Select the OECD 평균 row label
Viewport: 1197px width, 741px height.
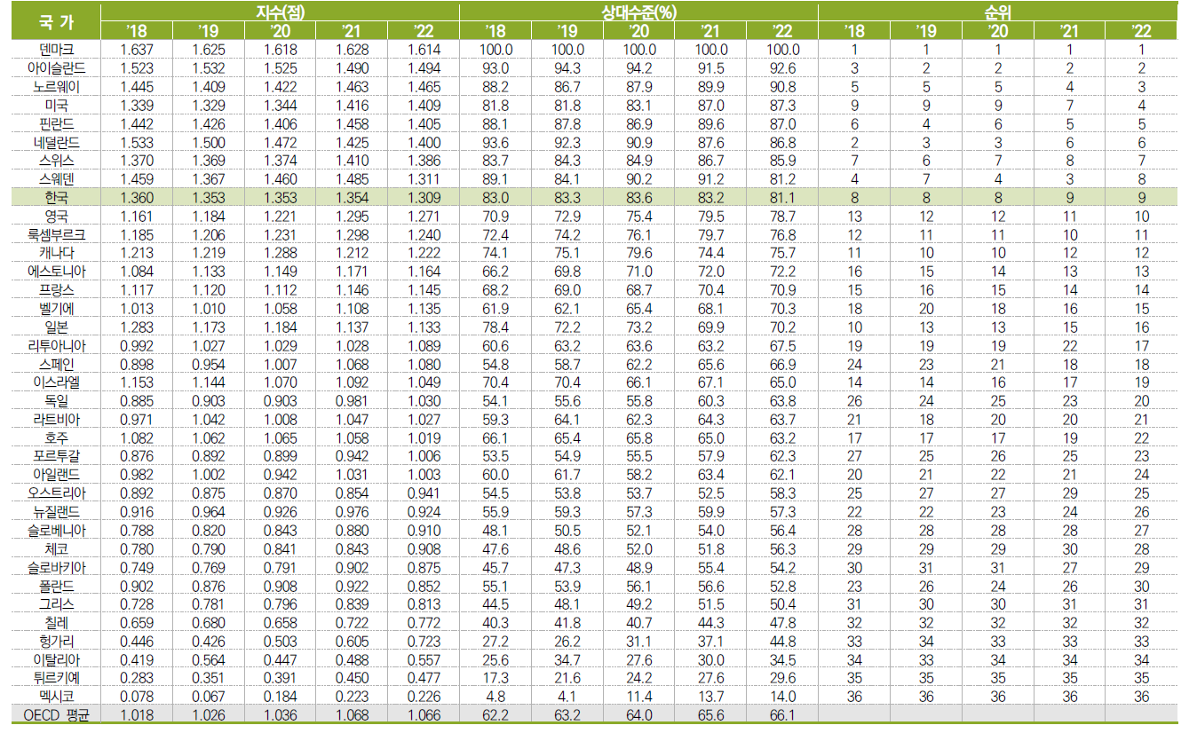[x=57, y=715]
